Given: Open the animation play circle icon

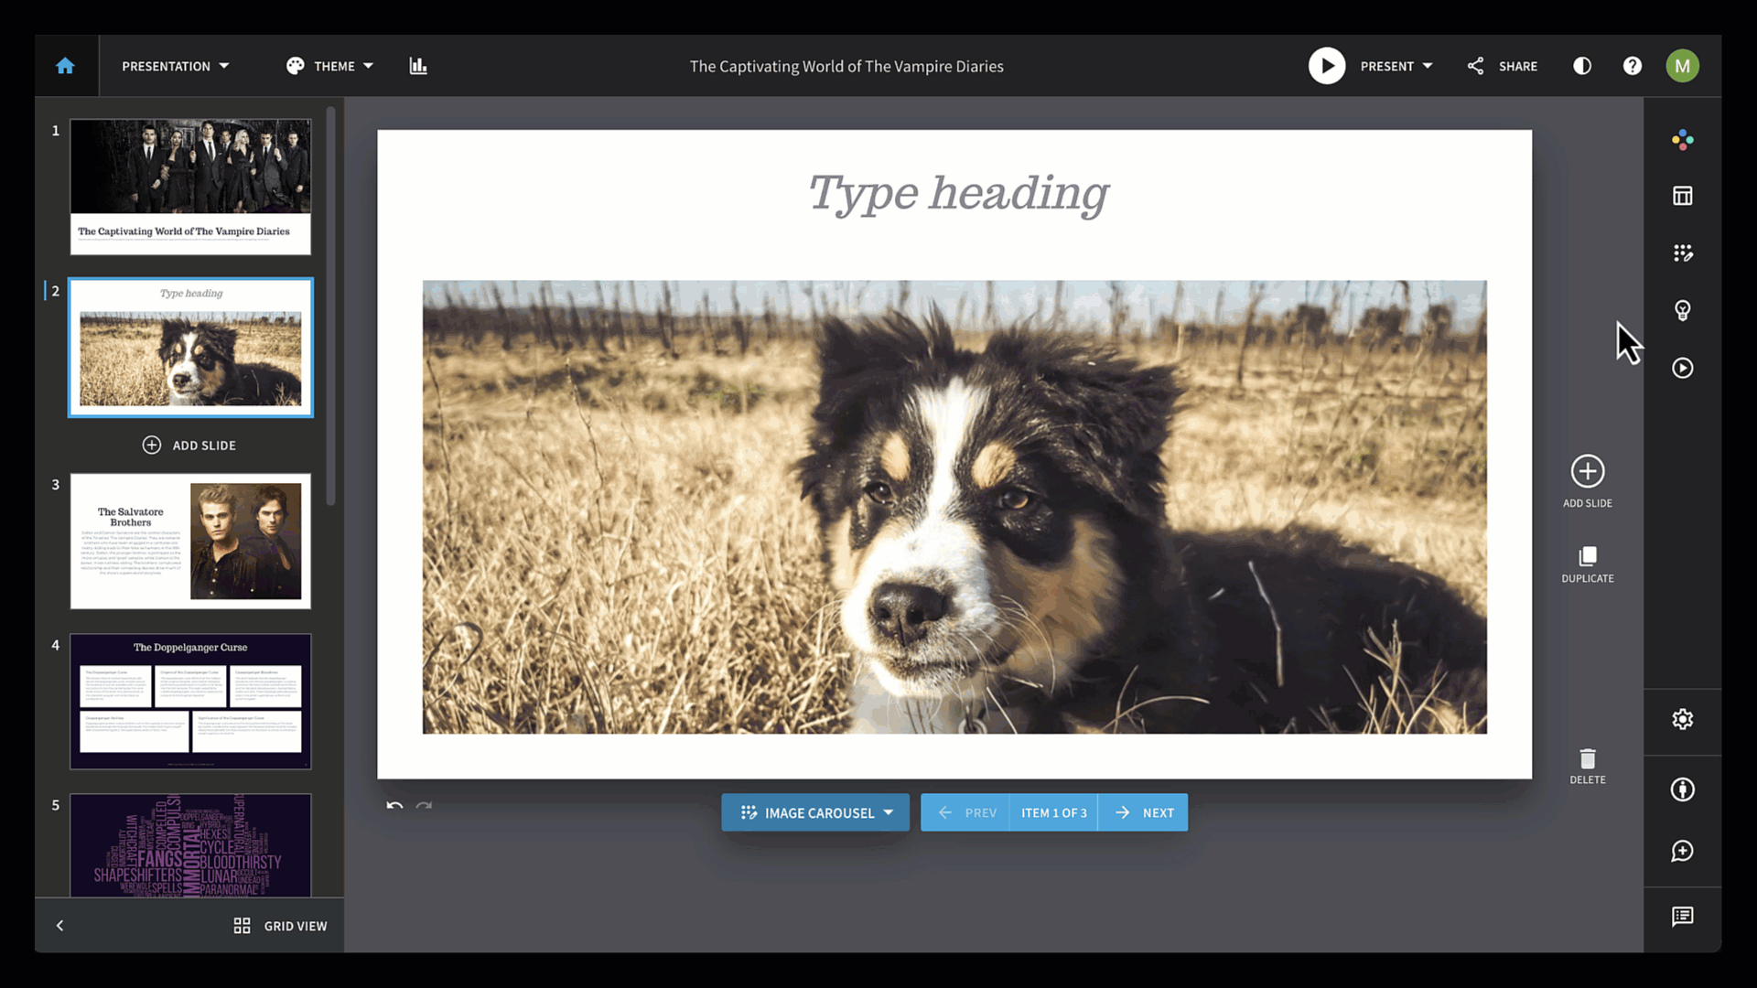Looking at the screenshot, I should [x=1682, y=368].
